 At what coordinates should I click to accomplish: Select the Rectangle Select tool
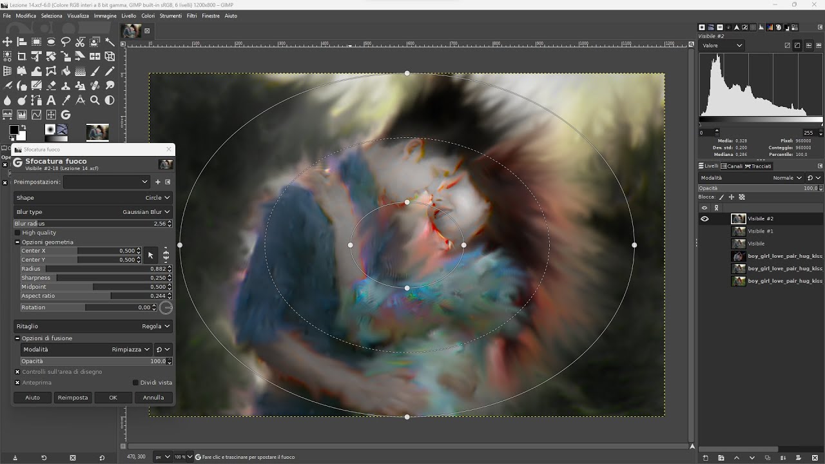36,41
